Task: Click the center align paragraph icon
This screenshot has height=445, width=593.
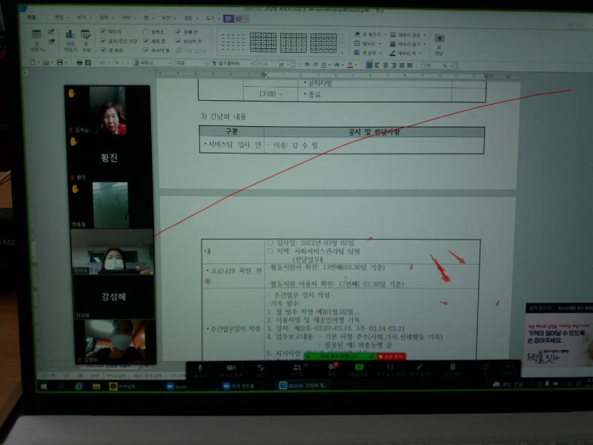Action: pos(385,65)
